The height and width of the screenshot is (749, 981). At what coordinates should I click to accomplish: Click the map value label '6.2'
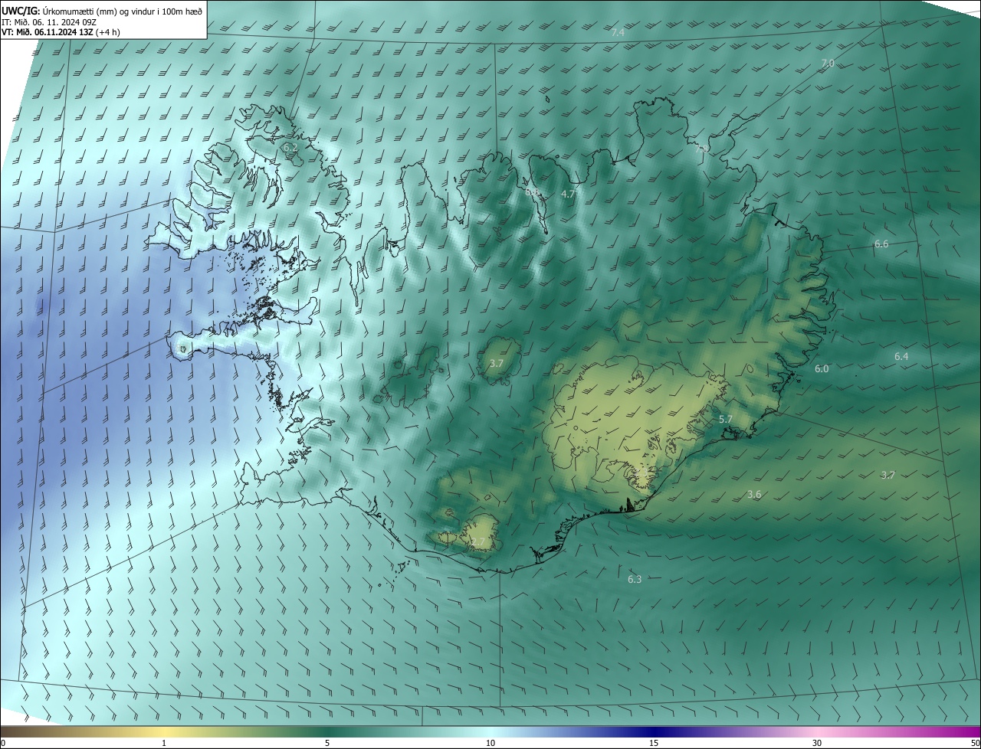click(x=290, y=147)
